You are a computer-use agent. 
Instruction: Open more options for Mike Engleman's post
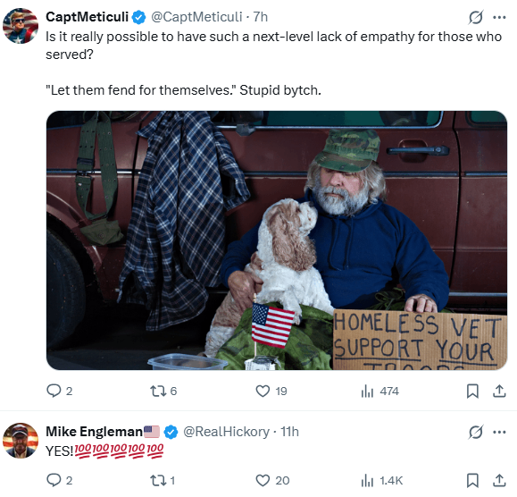499,432
